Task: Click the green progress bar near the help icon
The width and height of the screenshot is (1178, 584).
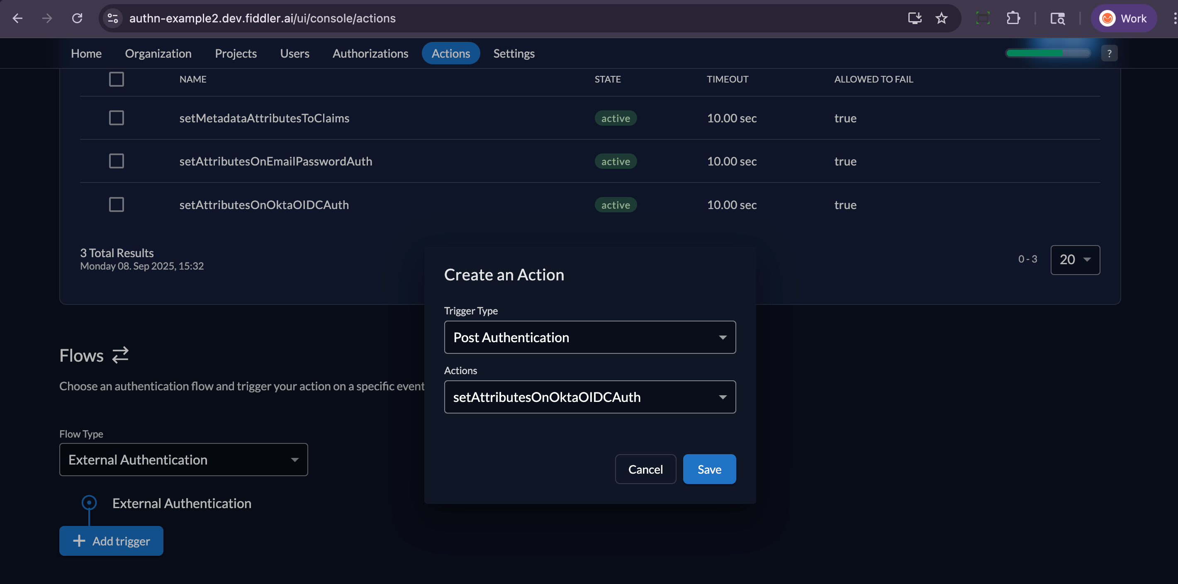Action: [x=1048, y=53]
